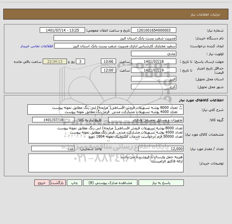The height and width of the screenshot is (224, 232).
Task: Click delivery province field البرز
Action: pyautogui.click(x=154, y=79)
